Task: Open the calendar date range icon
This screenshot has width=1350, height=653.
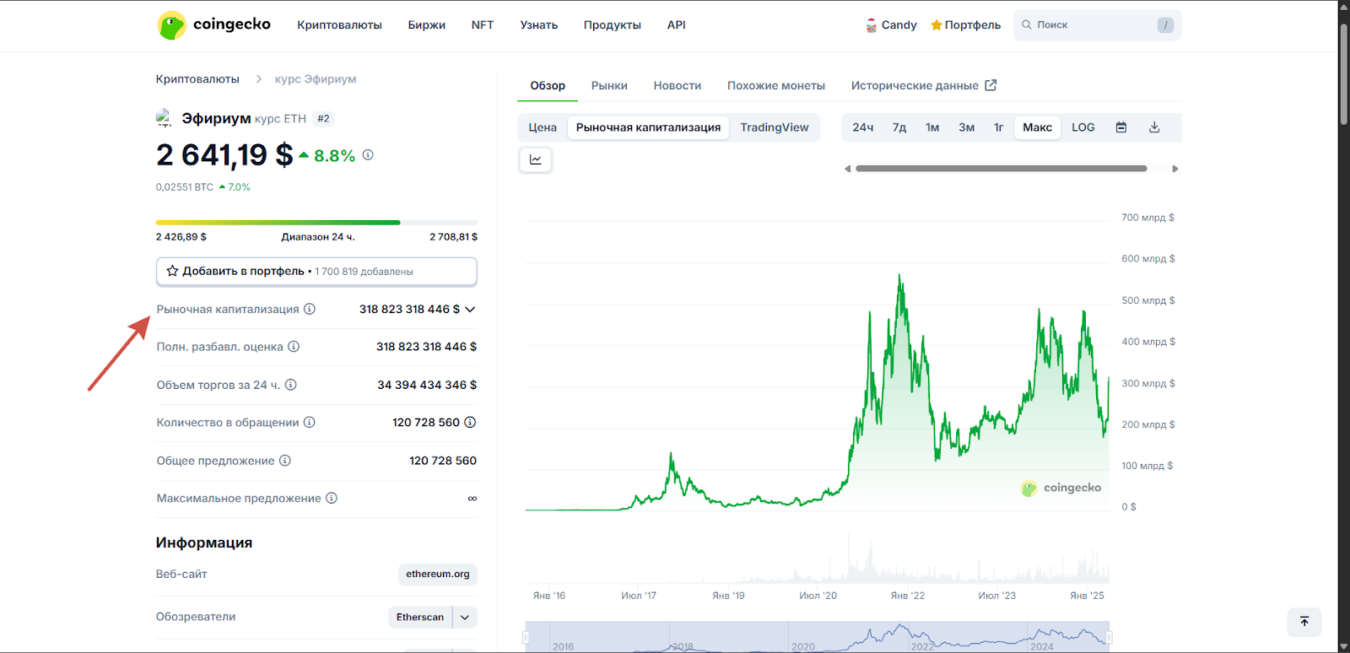Action: click(1121, 127)
